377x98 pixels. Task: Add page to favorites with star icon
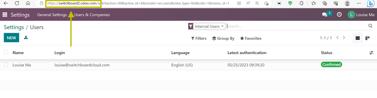click(x=266, y=3)
